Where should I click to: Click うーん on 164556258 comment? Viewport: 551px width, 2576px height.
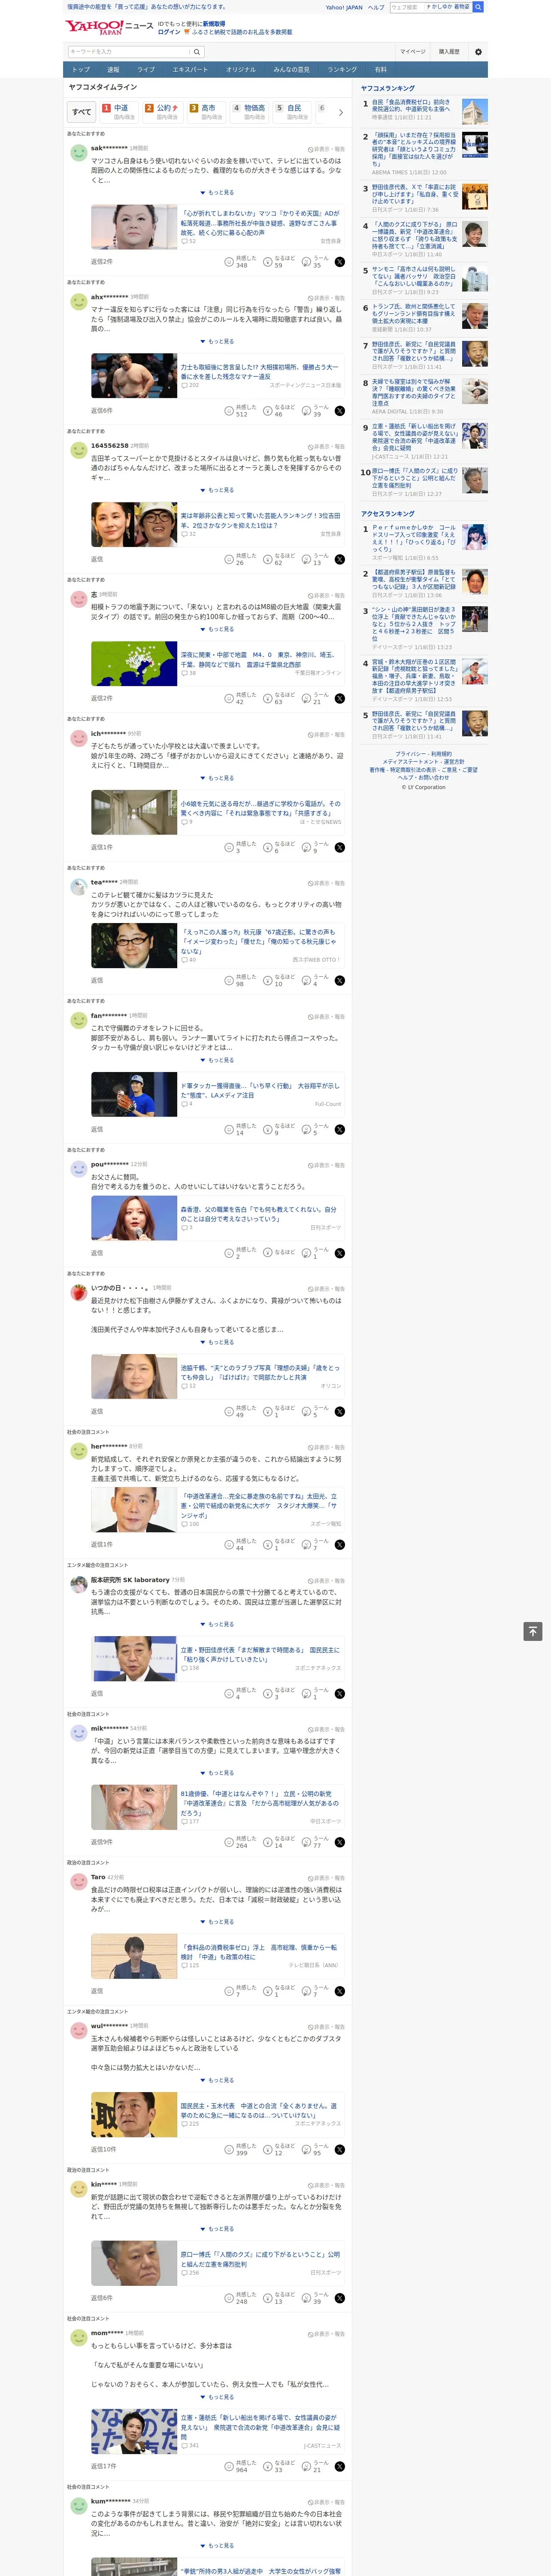pos(316,559)
